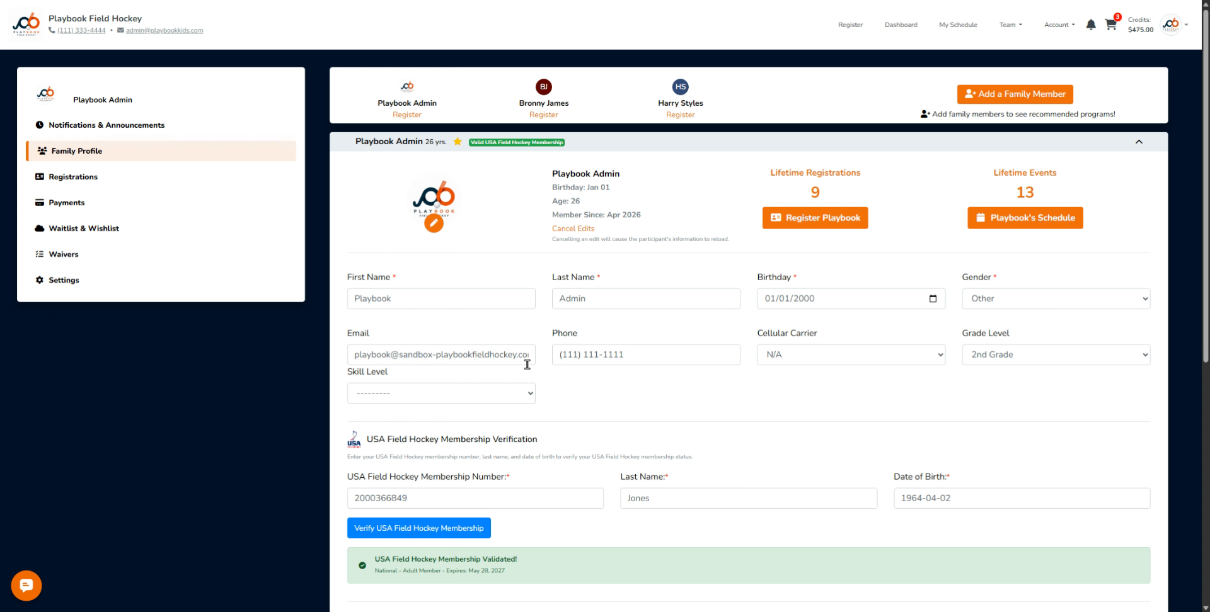Click the edit pencil on profile photo
1210x612 pixels.
(x=434, y=223)
